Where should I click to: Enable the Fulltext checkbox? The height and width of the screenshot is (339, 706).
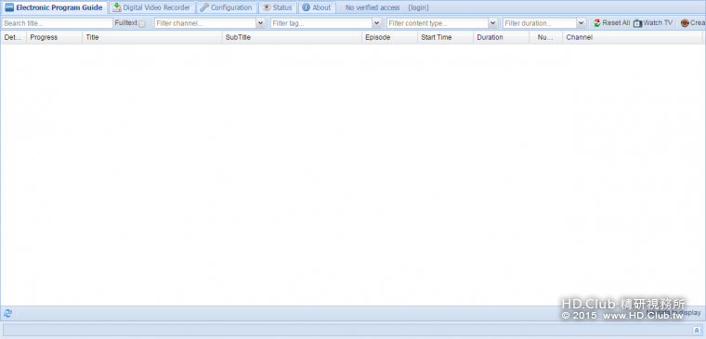click(x=142, y=24)
